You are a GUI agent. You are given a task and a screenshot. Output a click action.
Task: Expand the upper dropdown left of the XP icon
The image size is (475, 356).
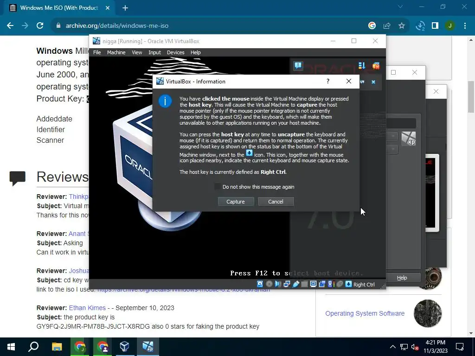pyautogui.click(x=393, y=136)
